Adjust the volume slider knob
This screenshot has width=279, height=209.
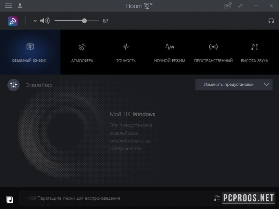click(x=84, y=21)
